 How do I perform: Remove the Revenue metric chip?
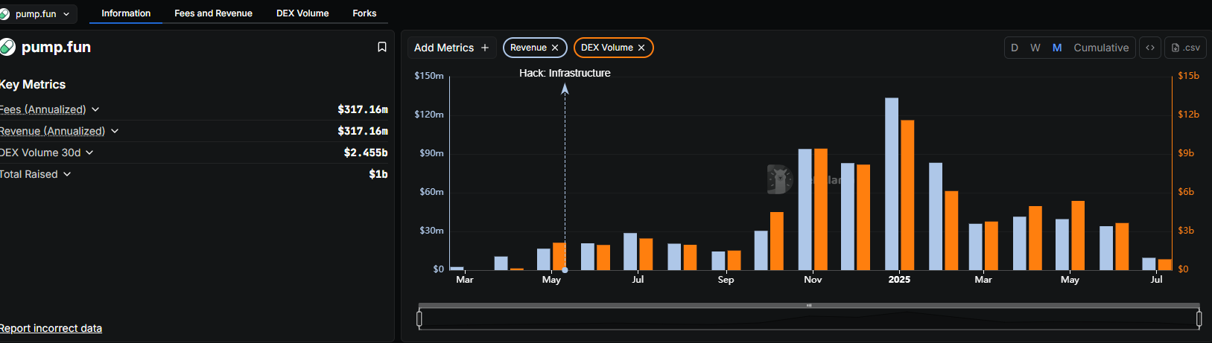point(555,48)
